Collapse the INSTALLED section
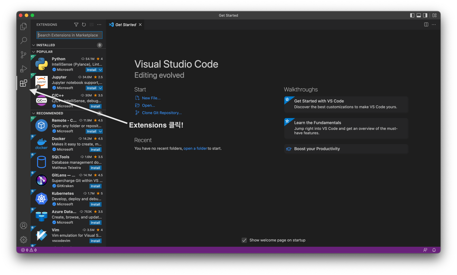Image resolution: width=457 pixels, height=275 pixels. (34, 45)
